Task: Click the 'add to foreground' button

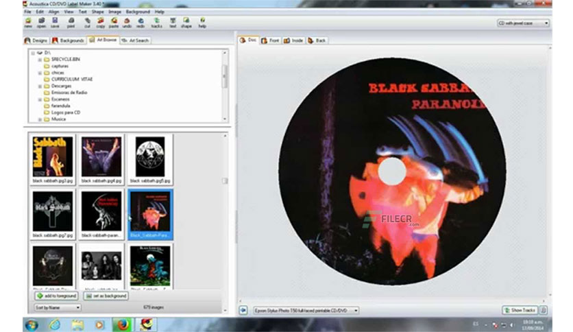Action: tap(57, 296)
